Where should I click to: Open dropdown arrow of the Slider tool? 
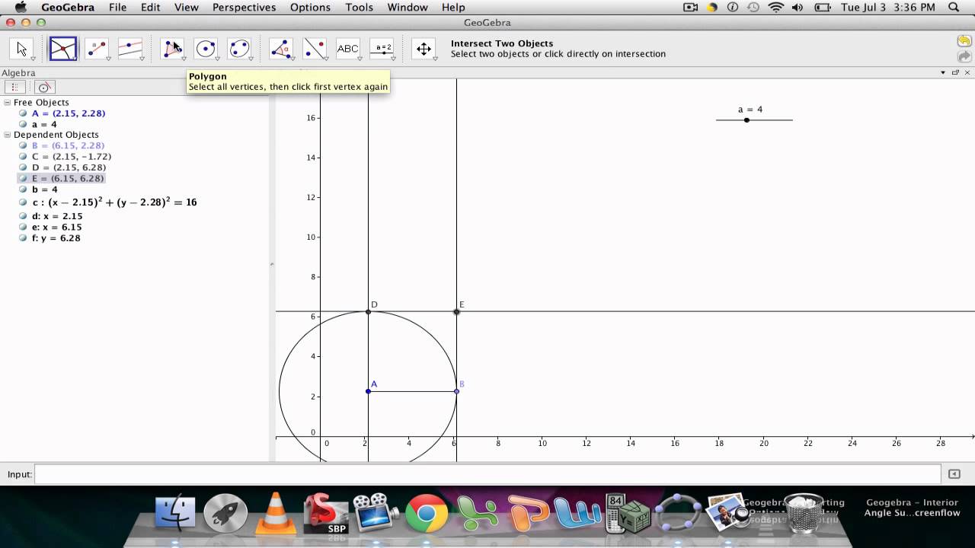pos(393,59)
